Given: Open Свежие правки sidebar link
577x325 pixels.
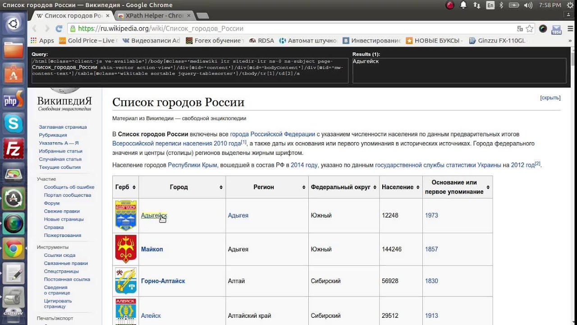Looking at the screenshot, I should point(62,211).
